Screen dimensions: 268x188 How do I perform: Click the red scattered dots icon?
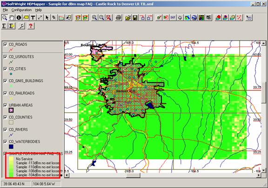[x=240, y=18]
